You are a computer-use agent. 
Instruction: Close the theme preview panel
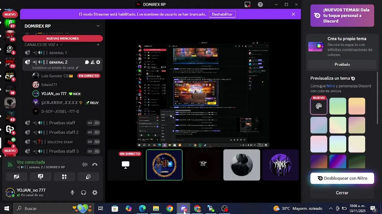pos(342,193)
